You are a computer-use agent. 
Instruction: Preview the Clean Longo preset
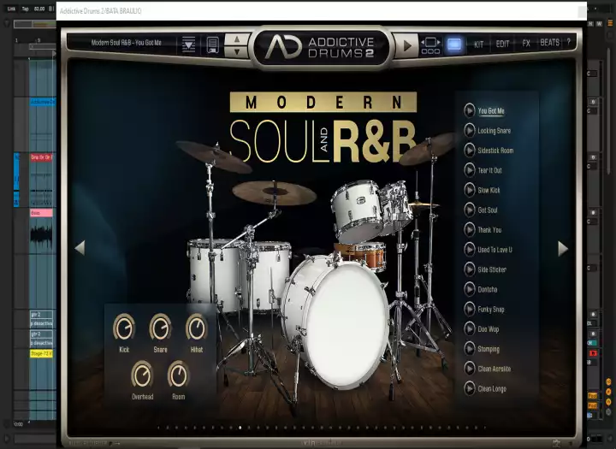[x=469, y=388]
